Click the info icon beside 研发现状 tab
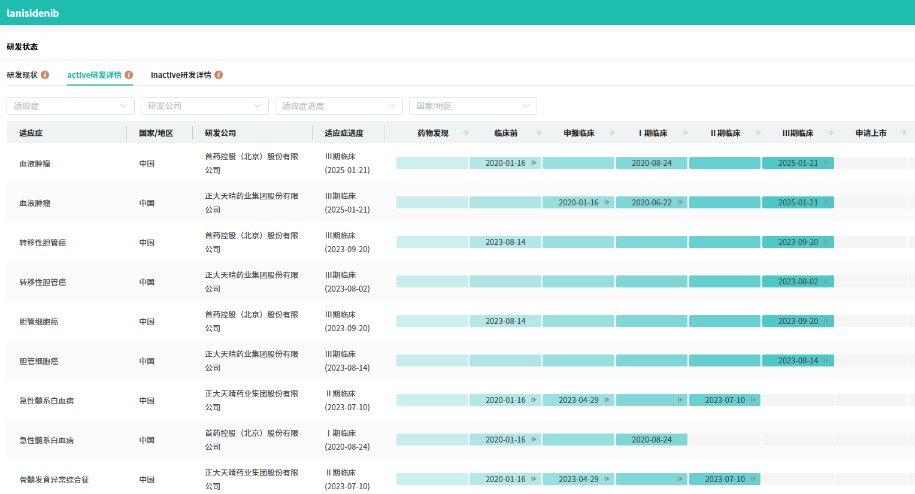915x494 pixels. tap(45, 75)
